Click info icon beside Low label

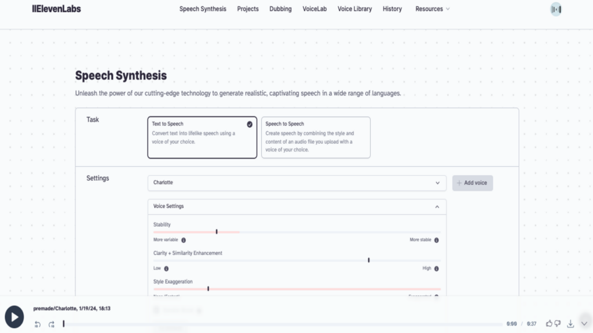pos(166,268)
